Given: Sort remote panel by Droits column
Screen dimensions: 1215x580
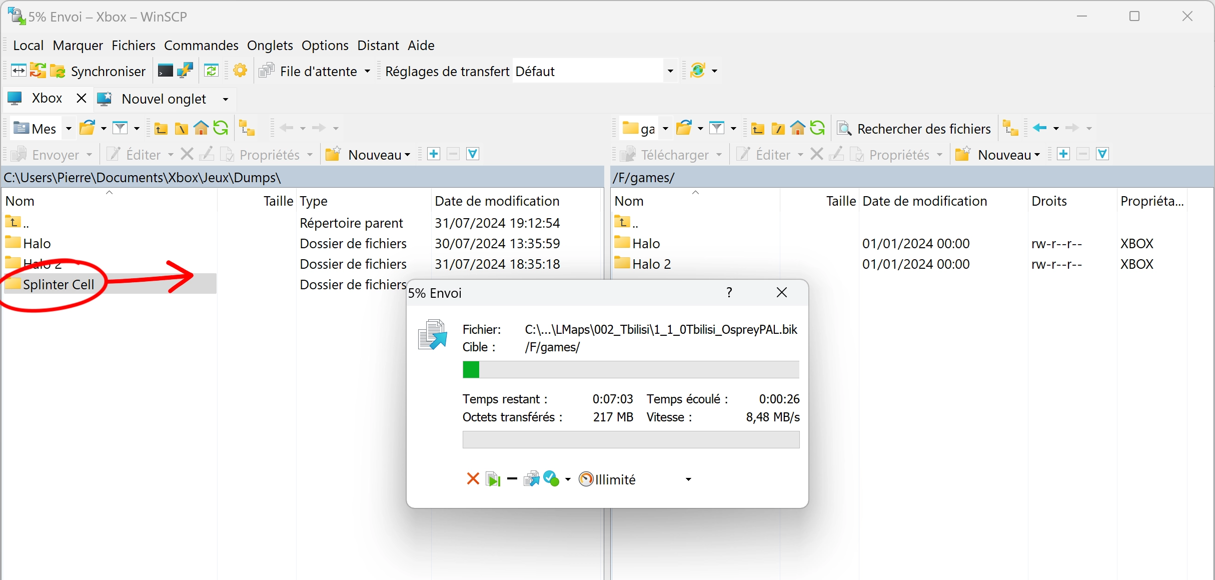Looking at the screenshot, I should (x=1049, y=201).
